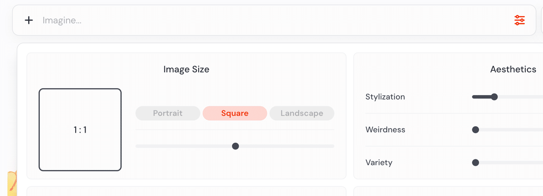The height and width of the screenshot is (196, 543).
Task: Click the Variety label text
Action: (x=379, y=163)
